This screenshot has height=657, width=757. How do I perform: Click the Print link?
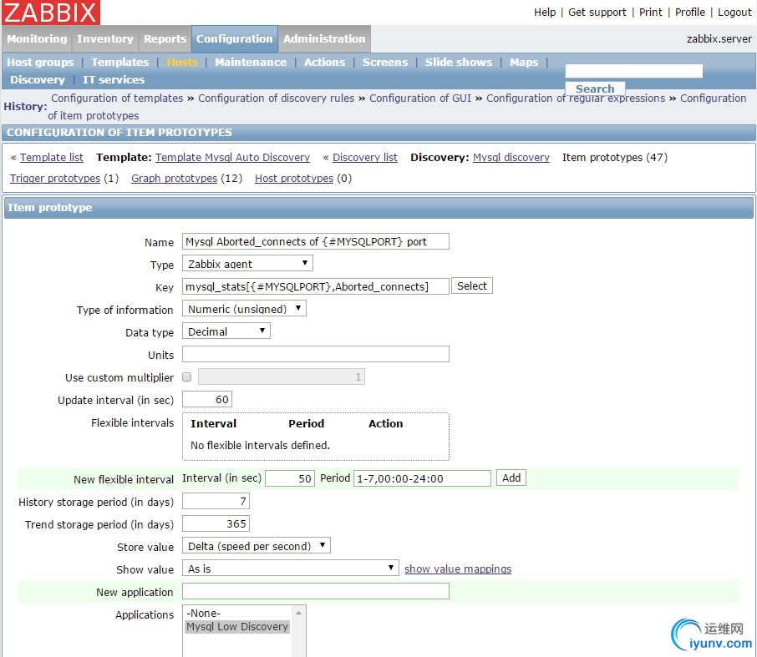650,12
